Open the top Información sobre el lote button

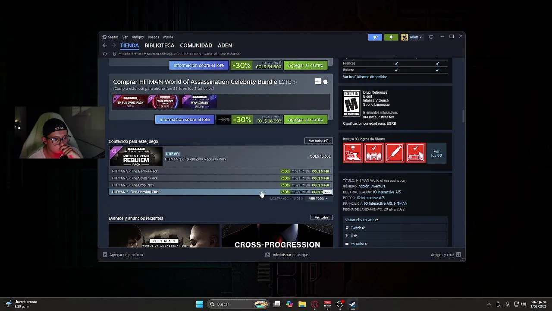tap(199, 65)
